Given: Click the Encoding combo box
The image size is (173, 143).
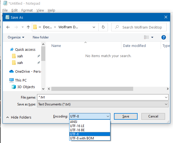Looking at the screenshot, I should (x=90, y=116).
